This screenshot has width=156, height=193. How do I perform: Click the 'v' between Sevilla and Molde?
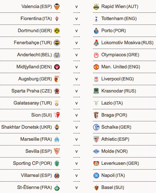click(x=77, y=151)
